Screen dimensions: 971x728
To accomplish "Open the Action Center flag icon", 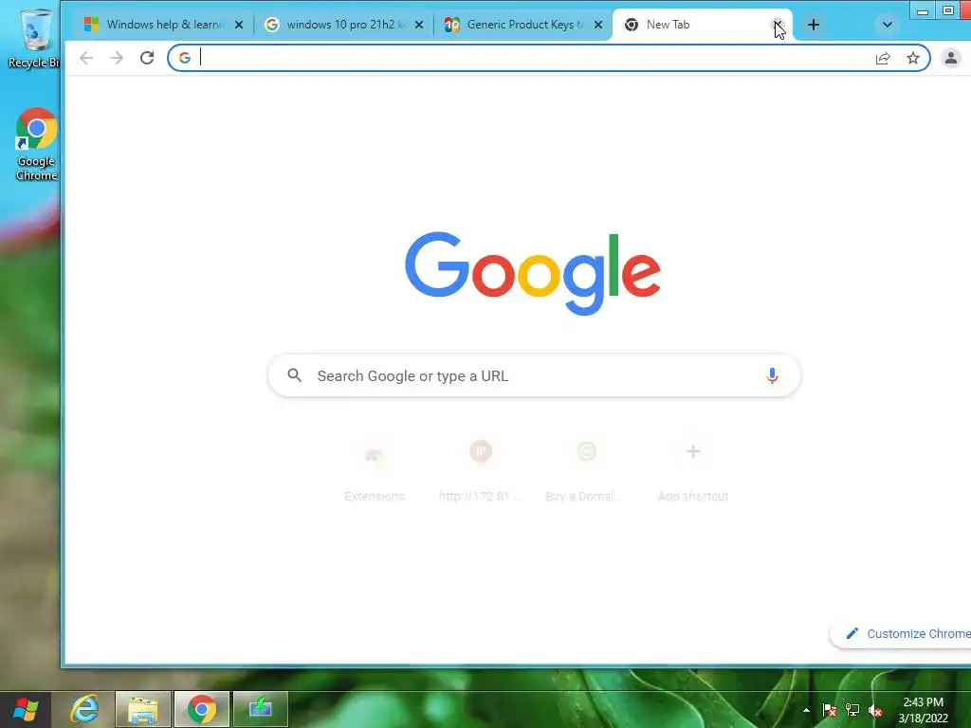I will (830, 710).
